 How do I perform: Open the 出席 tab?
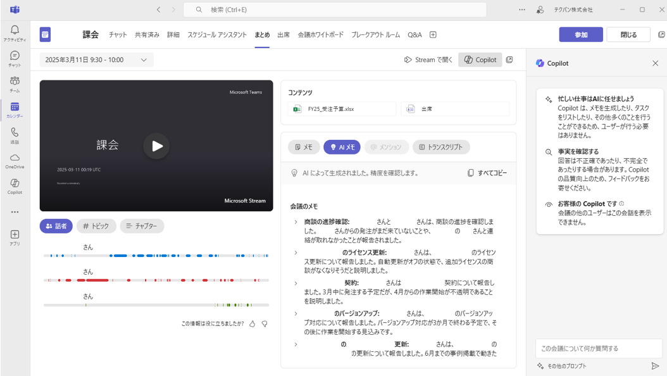coord(284,35)
